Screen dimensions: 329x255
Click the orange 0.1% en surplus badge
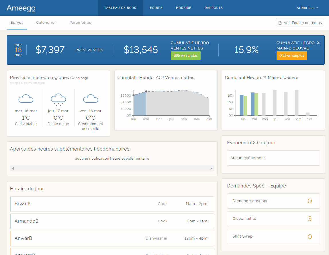pyautogui.click(x=291, y=56)
